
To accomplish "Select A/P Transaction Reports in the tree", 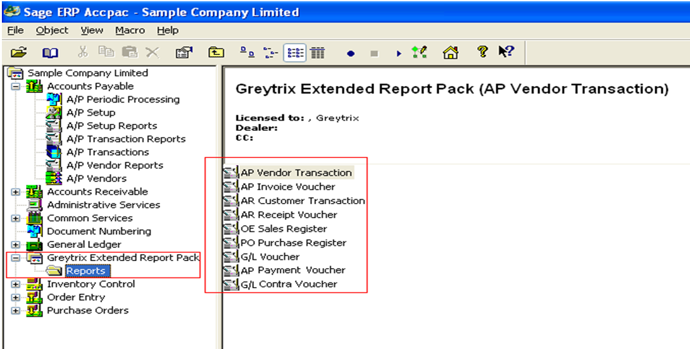I will tap(126, 139).
